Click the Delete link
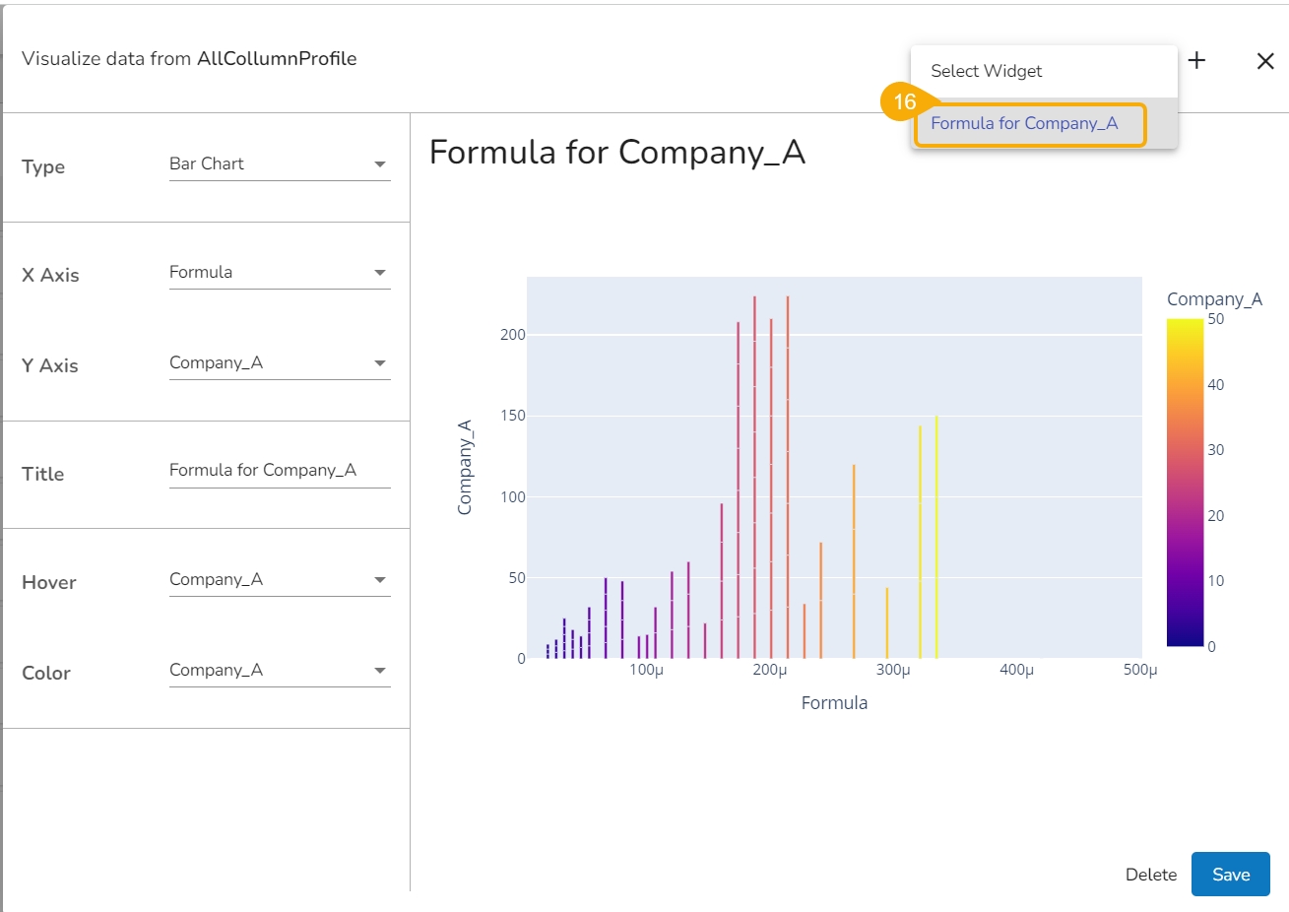This screenshot has width=1289, height=912. pos(1150,875)
